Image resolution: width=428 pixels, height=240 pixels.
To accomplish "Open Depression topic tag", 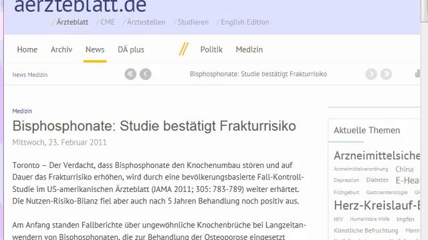I will pos(346,180).
